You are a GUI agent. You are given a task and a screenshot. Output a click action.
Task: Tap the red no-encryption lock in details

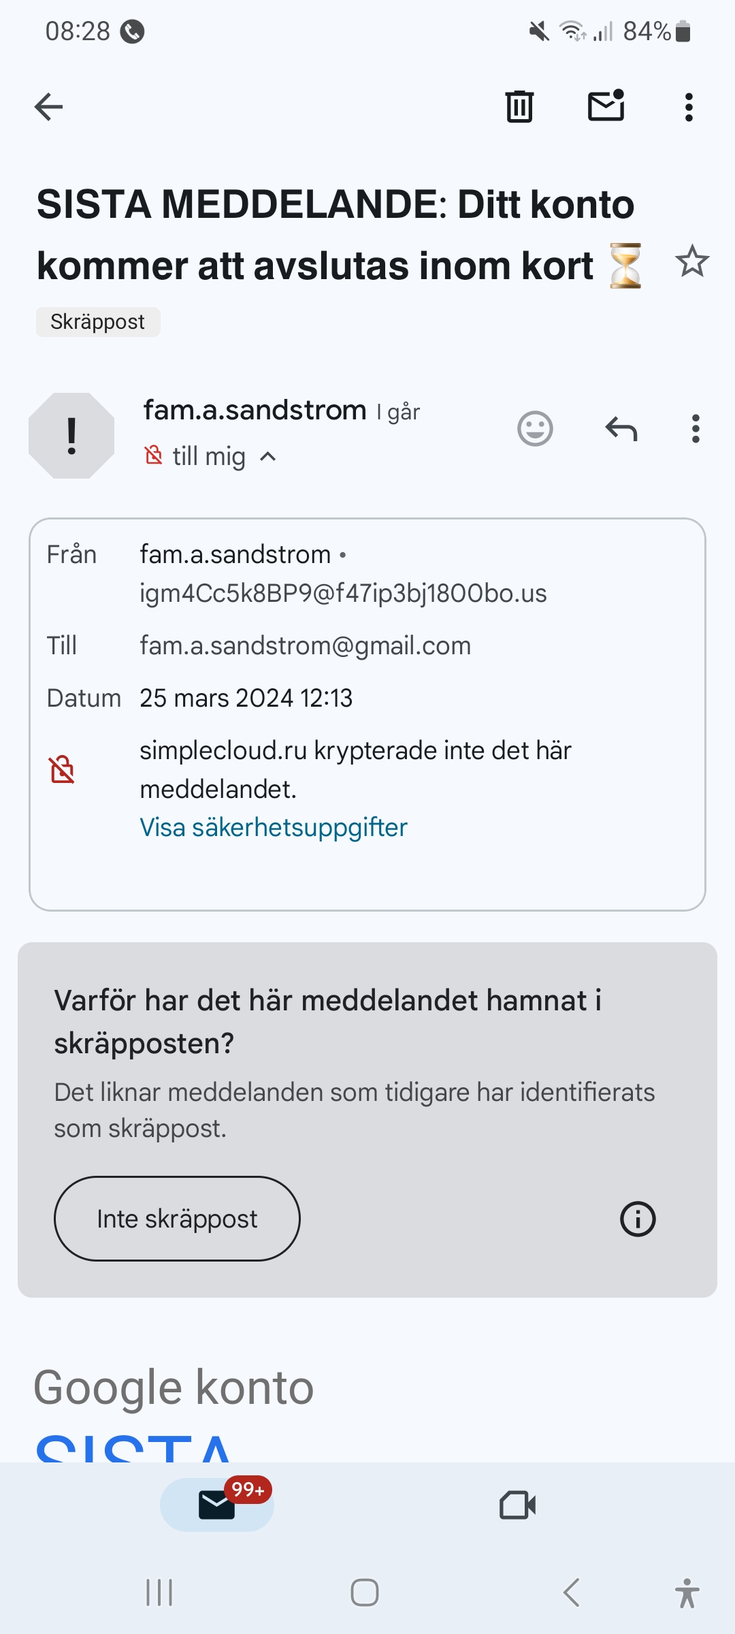[x=62, y=769]
